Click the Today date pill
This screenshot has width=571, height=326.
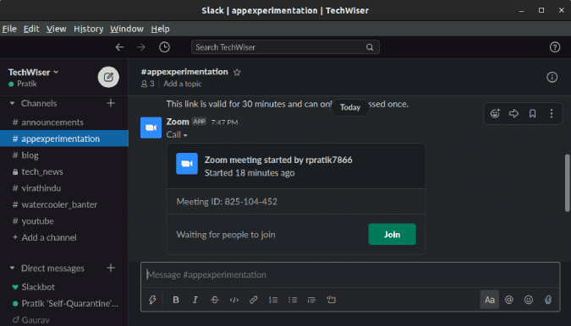[x=350, y=107]
